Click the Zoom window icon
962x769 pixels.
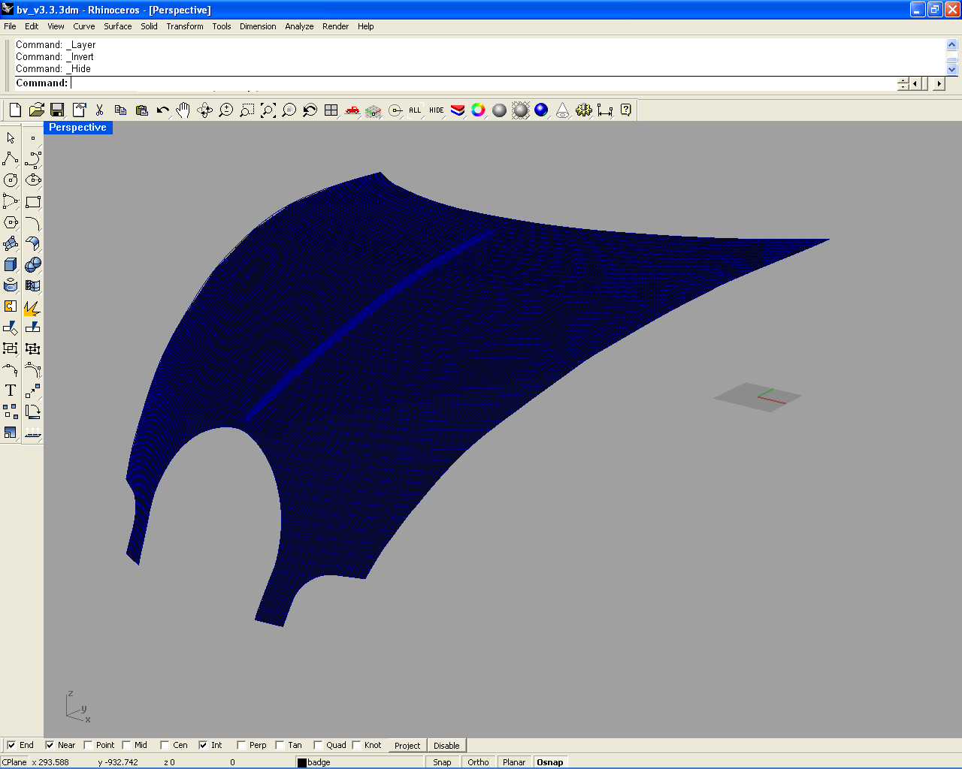(247, 110)
